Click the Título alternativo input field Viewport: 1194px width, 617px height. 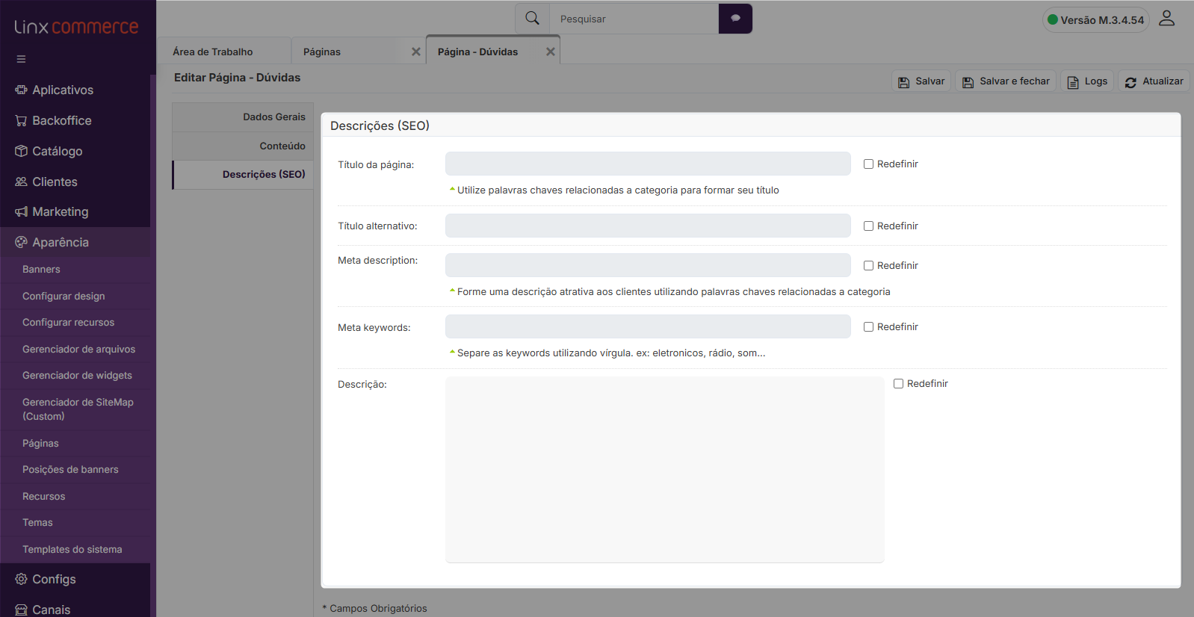pyautogui.click(x=648, y=226)
